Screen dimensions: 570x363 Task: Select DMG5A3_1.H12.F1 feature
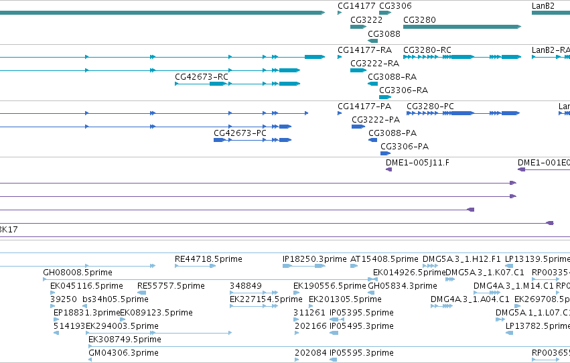(461, 259)
